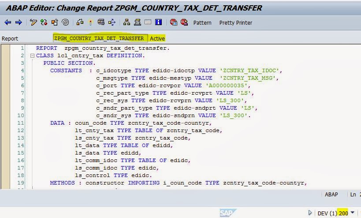Click the 'ZCNTRY_TAX_MSG' literal
The height and width of the screenshot is (218, 361).
pyautogui.click(x=248, y=78)
